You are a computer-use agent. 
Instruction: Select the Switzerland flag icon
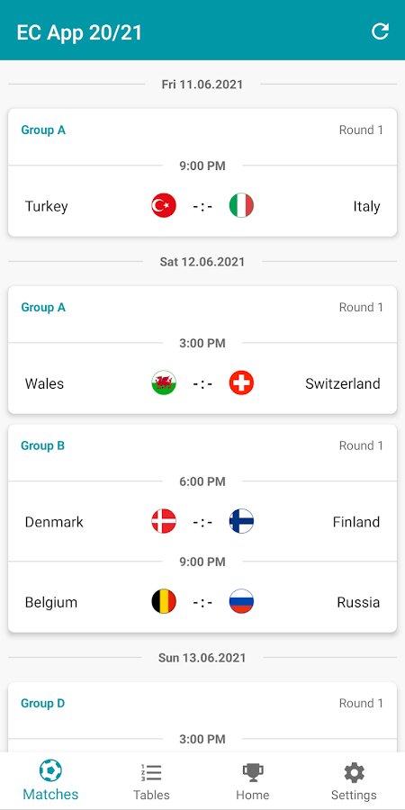[x=241, y=382]
